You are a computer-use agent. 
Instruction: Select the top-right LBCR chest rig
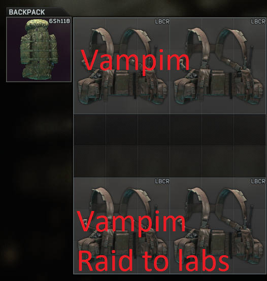click(x=218, y=65)
